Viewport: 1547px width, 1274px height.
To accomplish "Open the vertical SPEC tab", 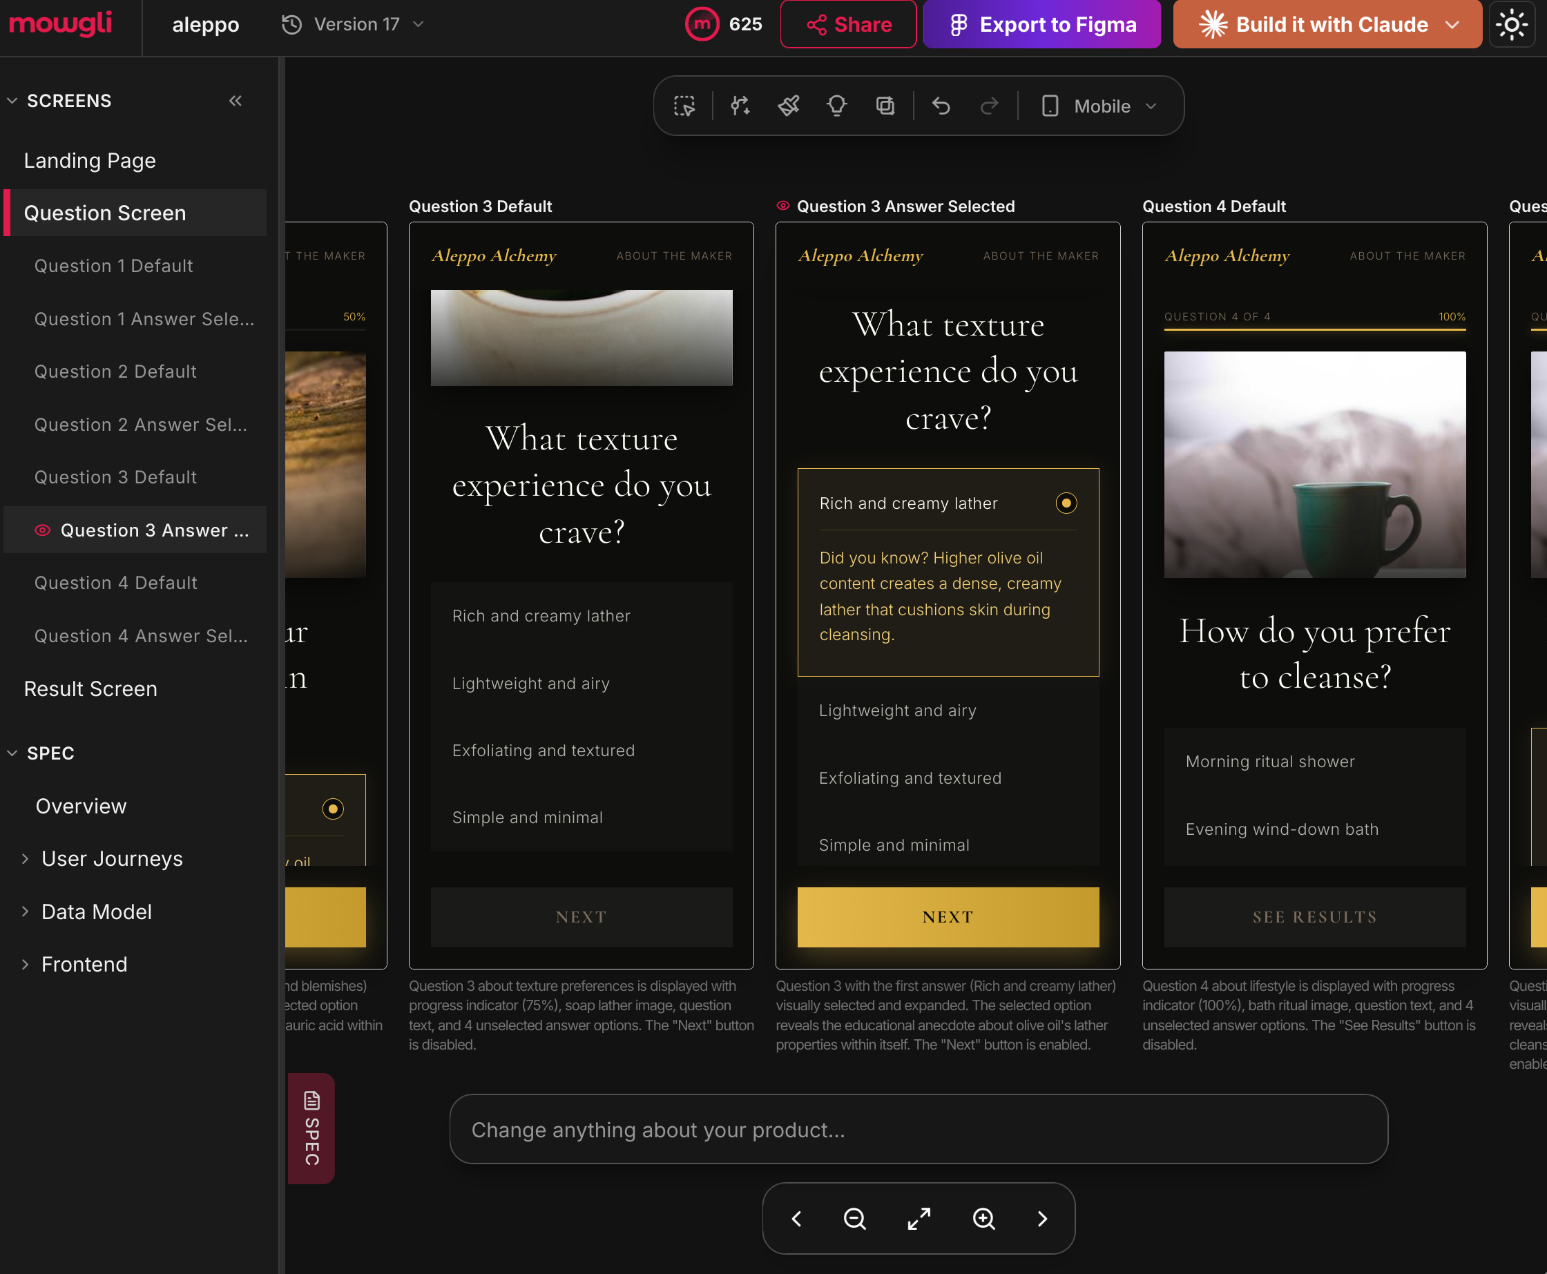I will 311,1128.
